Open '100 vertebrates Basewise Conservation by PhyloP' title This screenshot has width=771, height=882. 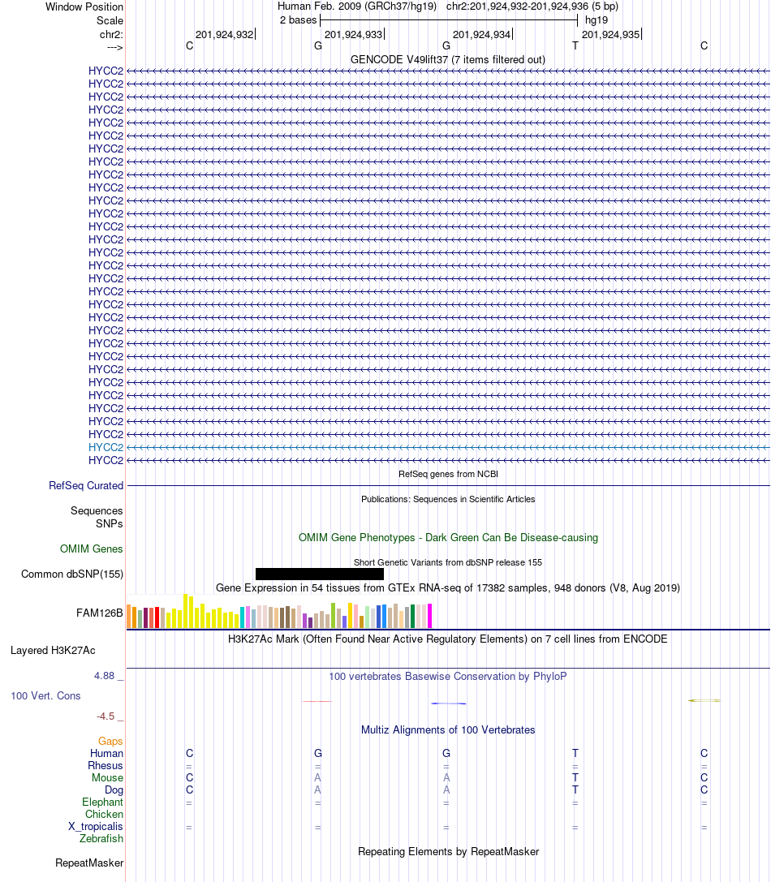[448, 677]
